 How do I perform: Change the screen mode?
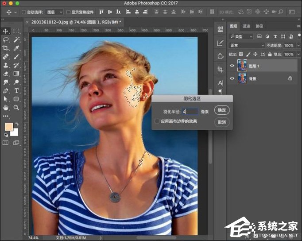click(16, 143)
